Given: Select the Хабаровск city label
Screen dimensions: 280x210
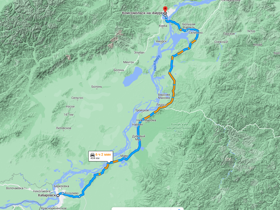Looking at the screenshot, I should [47, 195].
